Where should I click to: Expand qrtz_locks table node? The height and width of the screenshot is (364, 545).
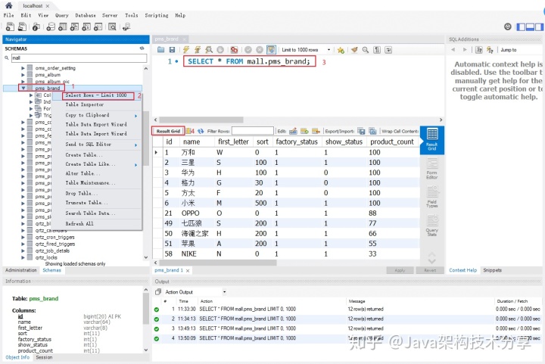(x=23, y=257)
